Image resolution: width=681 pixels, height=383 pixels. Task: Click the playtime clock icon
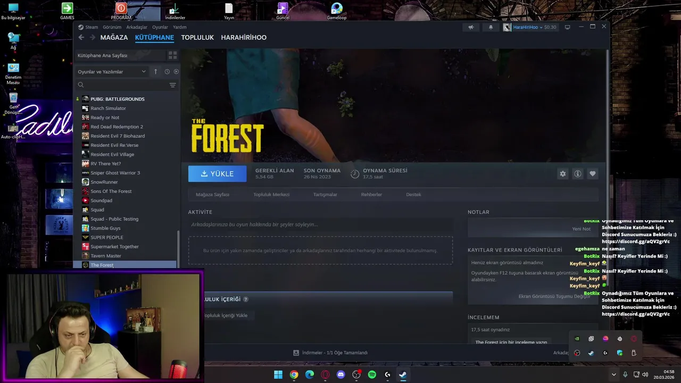pyautogui.click(x=355, y=174)
